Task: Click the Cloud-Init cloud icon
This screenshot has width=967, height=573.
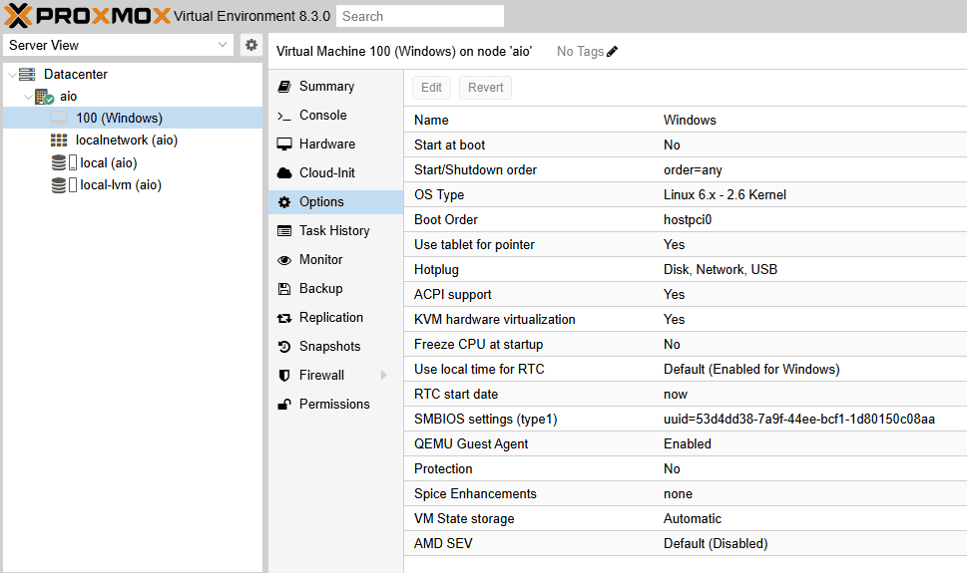Action: pos(284,173)
